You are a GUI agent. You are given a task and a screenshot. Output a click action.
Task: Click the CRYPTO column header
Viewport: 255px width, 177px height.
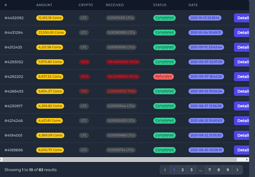coord(86,5)
